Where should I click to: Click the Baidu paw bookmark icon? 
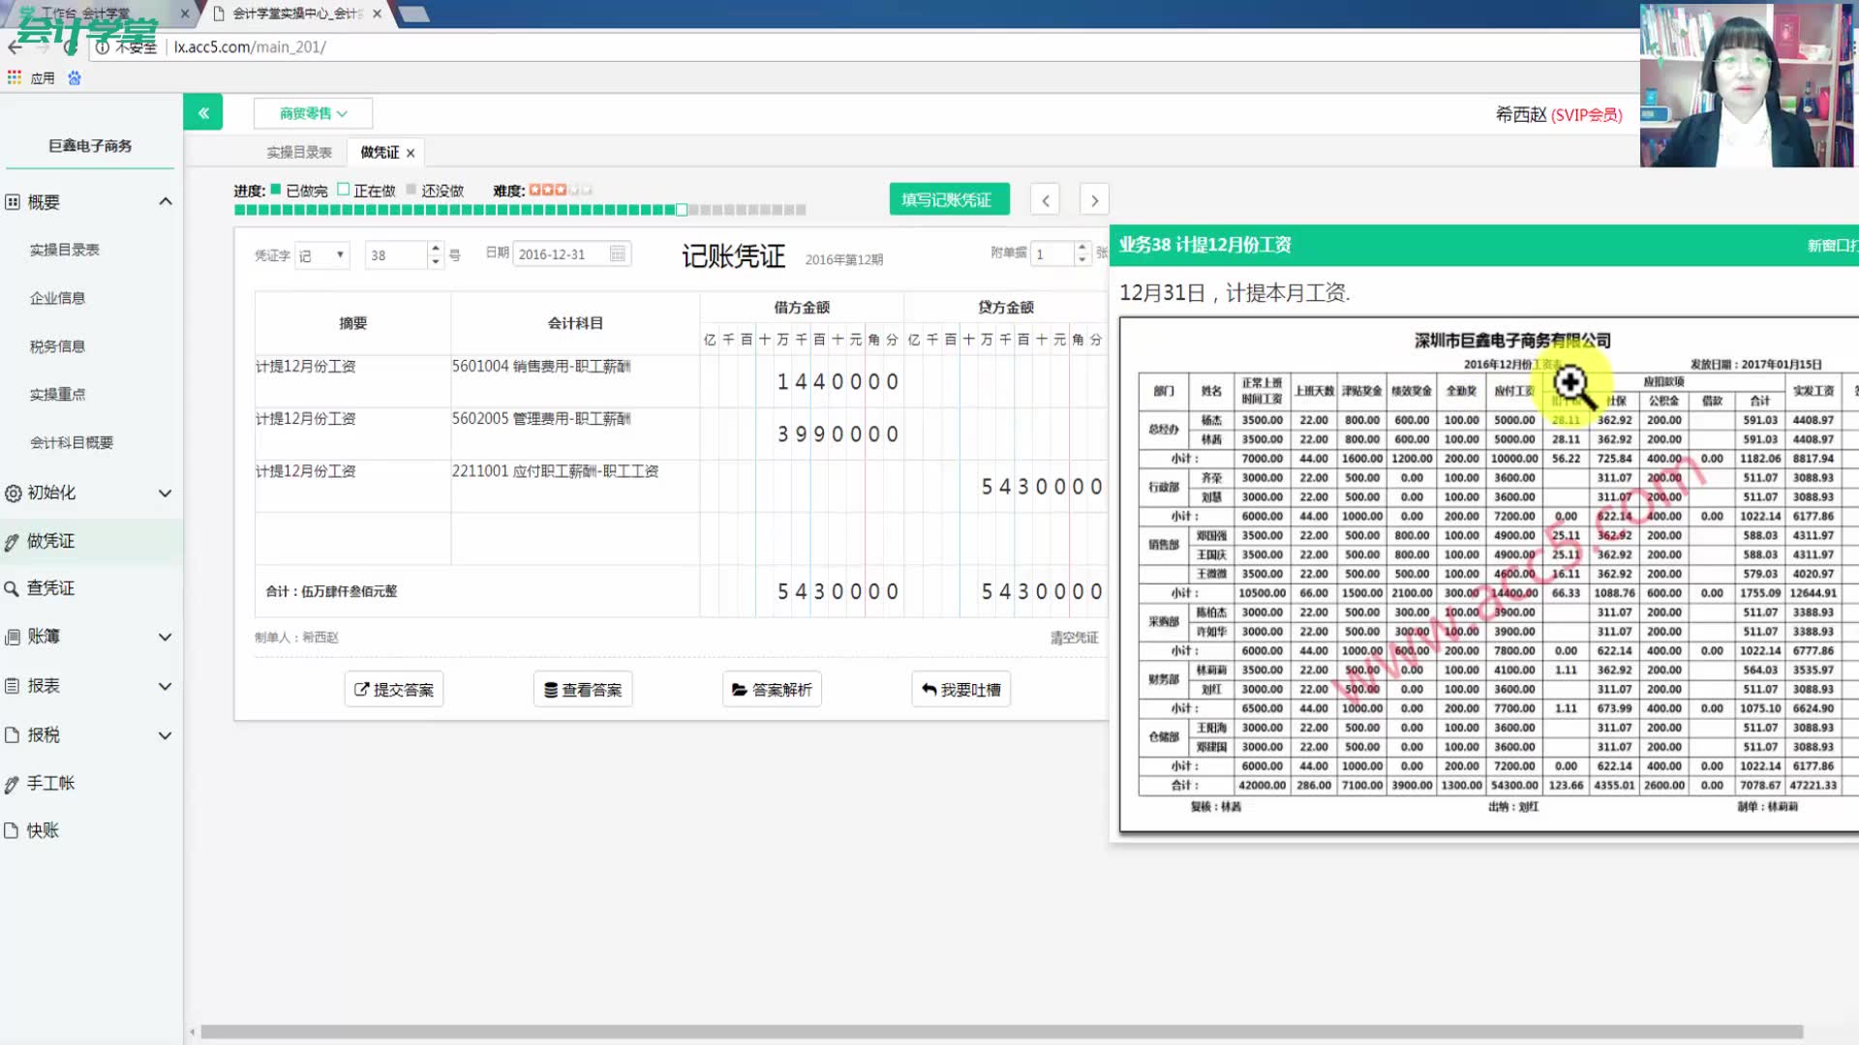point(75,78)
